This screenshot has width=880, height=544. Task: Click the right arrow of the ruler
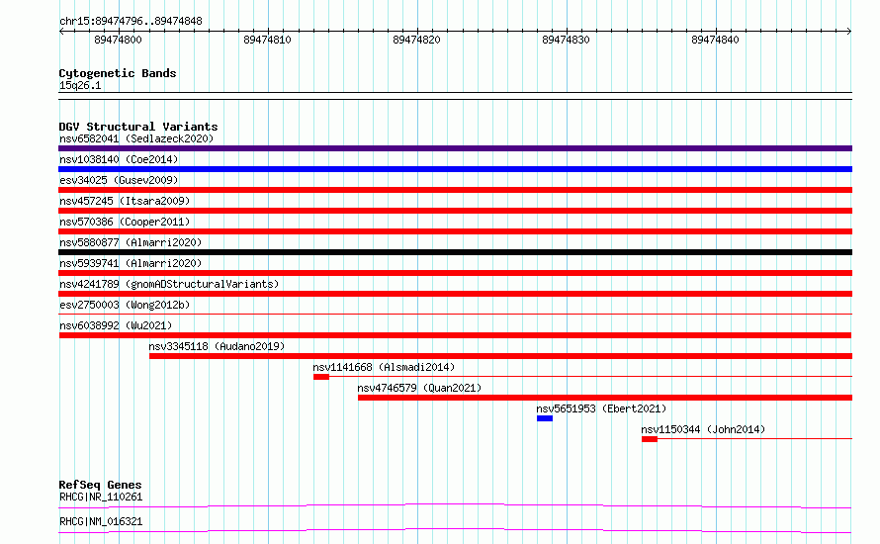[x=849, y=31]
